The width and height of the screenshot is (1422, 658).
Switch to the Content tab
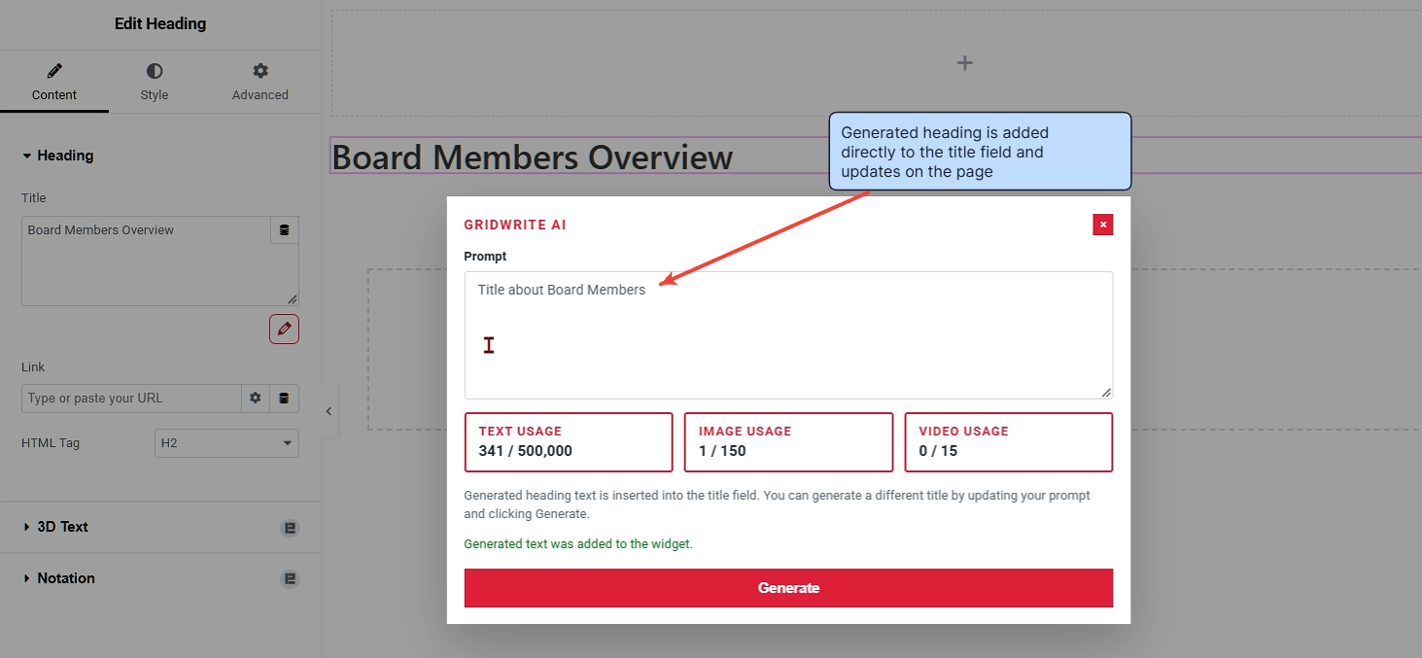pyautogui.click(x=54, y=82)
